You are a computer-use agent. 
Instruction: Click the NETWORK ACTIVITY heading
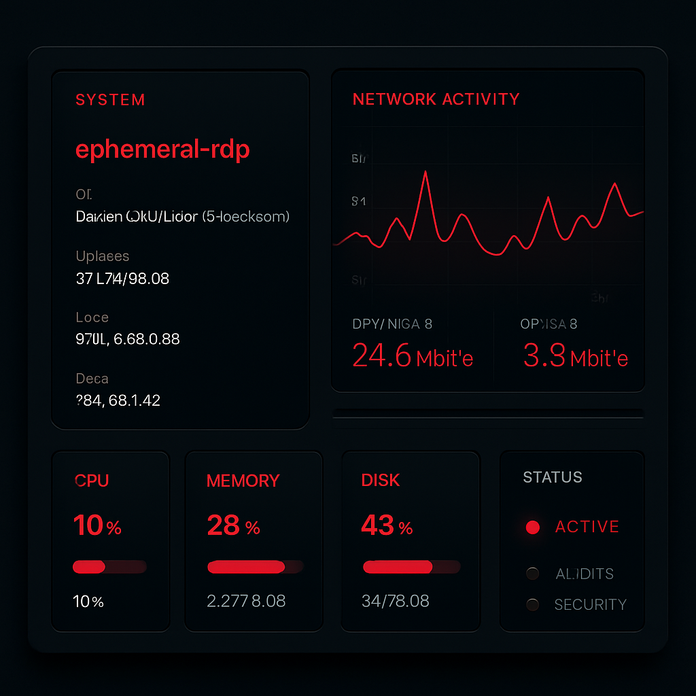[x=435, y=99]
